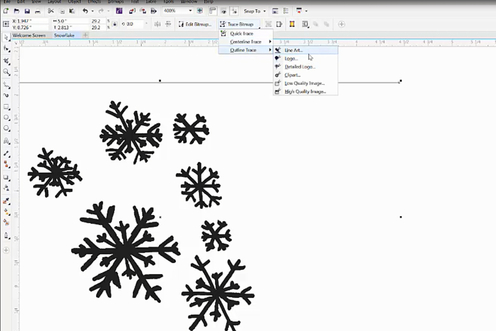This screenshot has height=331, width=496.
Task: Click the toolbox quick customize plus button
Action: [6, 250]
